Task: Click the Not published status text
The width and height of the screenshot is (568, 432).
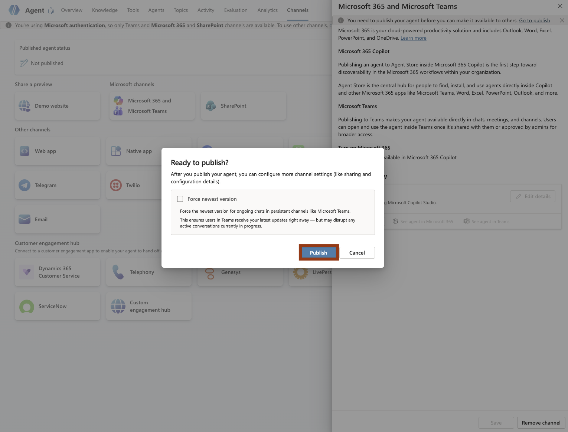Action: (x=47, y=63)
